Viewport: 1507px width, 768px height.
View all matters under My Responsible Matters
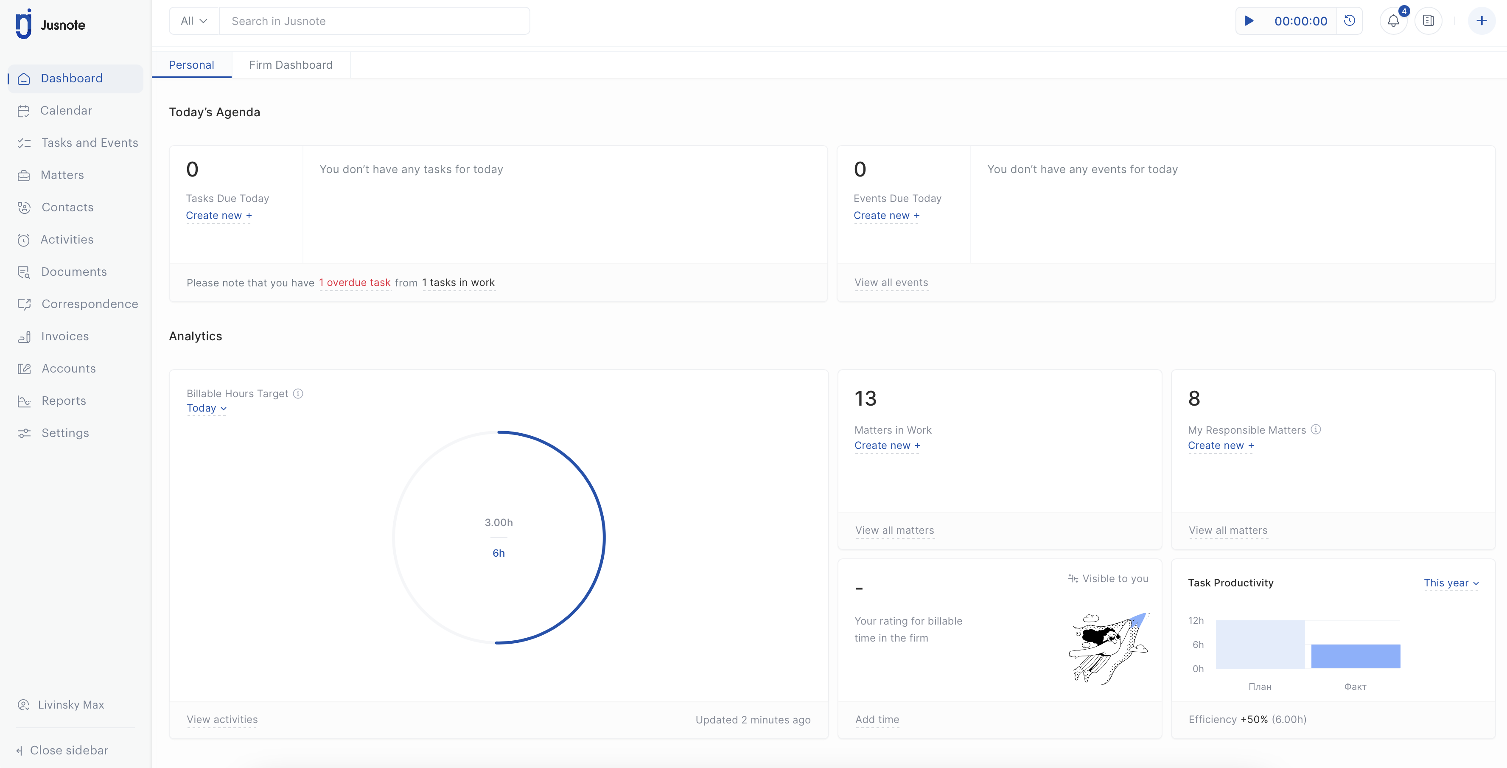coord(1228,530)
